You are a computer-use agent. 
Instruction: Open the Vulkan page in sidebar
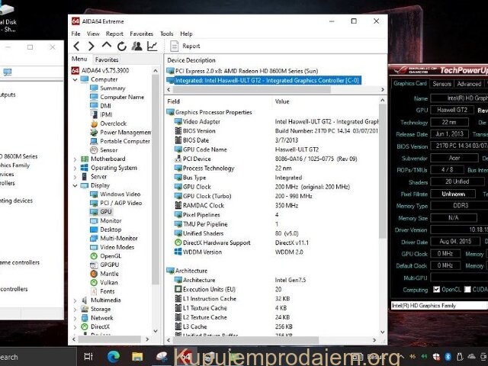pos(109,282)
